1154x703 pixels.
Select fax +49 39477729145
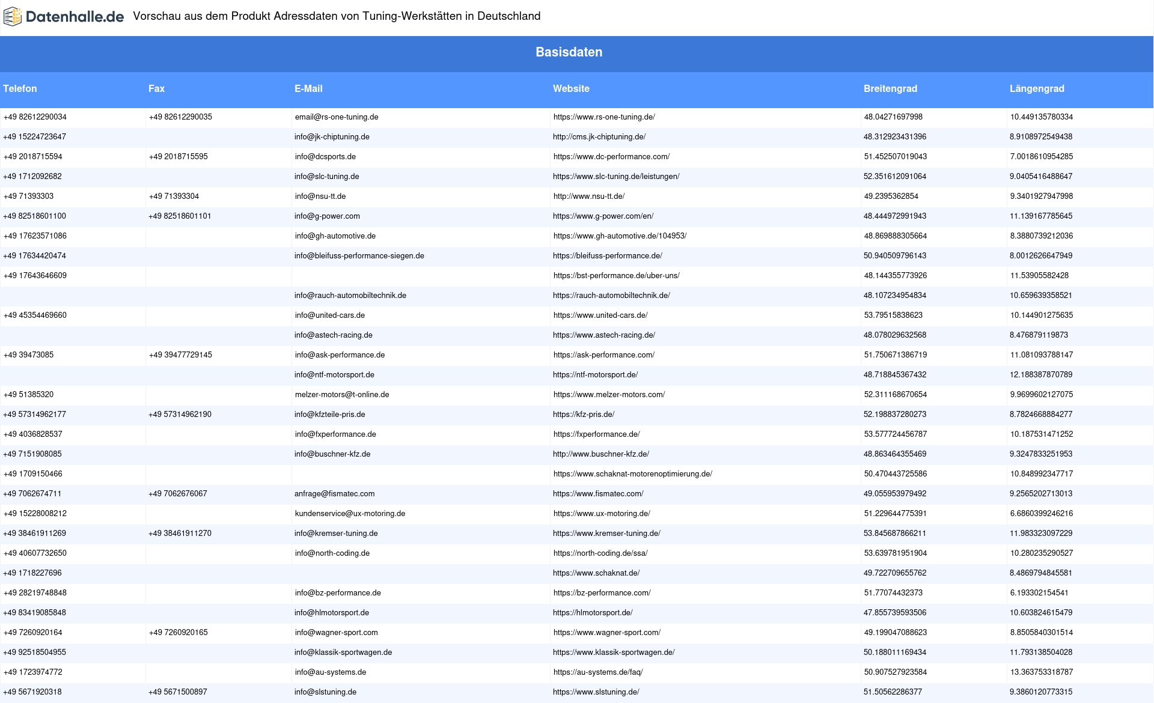(x=180, y=355)
